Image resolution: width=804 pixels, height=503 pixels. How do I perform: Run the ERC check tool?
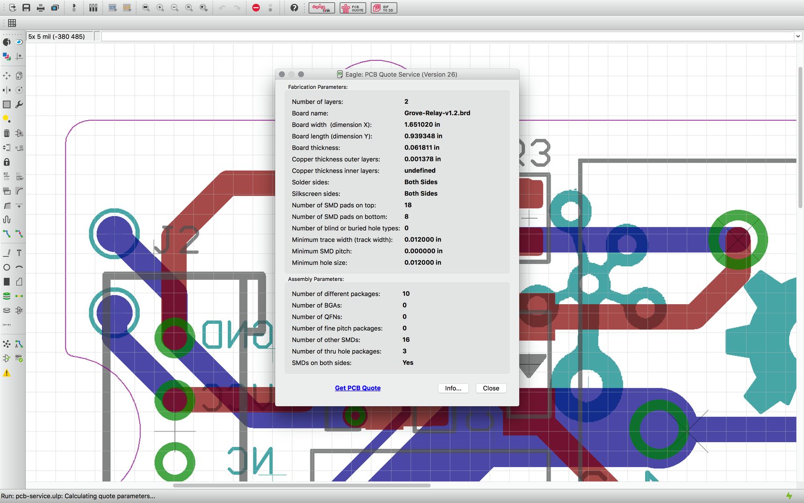click(7, 358)
